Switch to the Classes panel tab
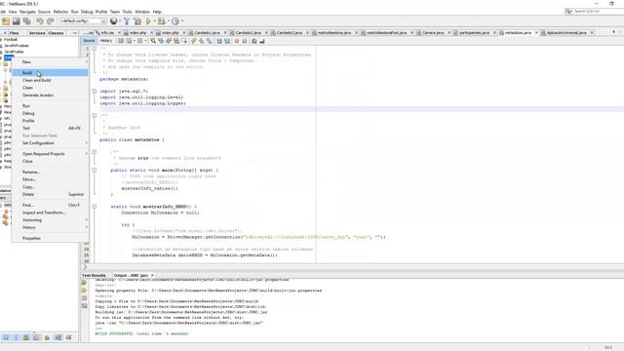The image size is (624, 351). tap(57, 33)
